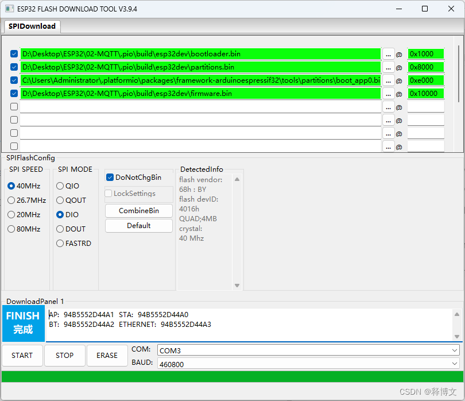
Task: Select QIO as the SPI mode
Action: [x=60, y=186]
